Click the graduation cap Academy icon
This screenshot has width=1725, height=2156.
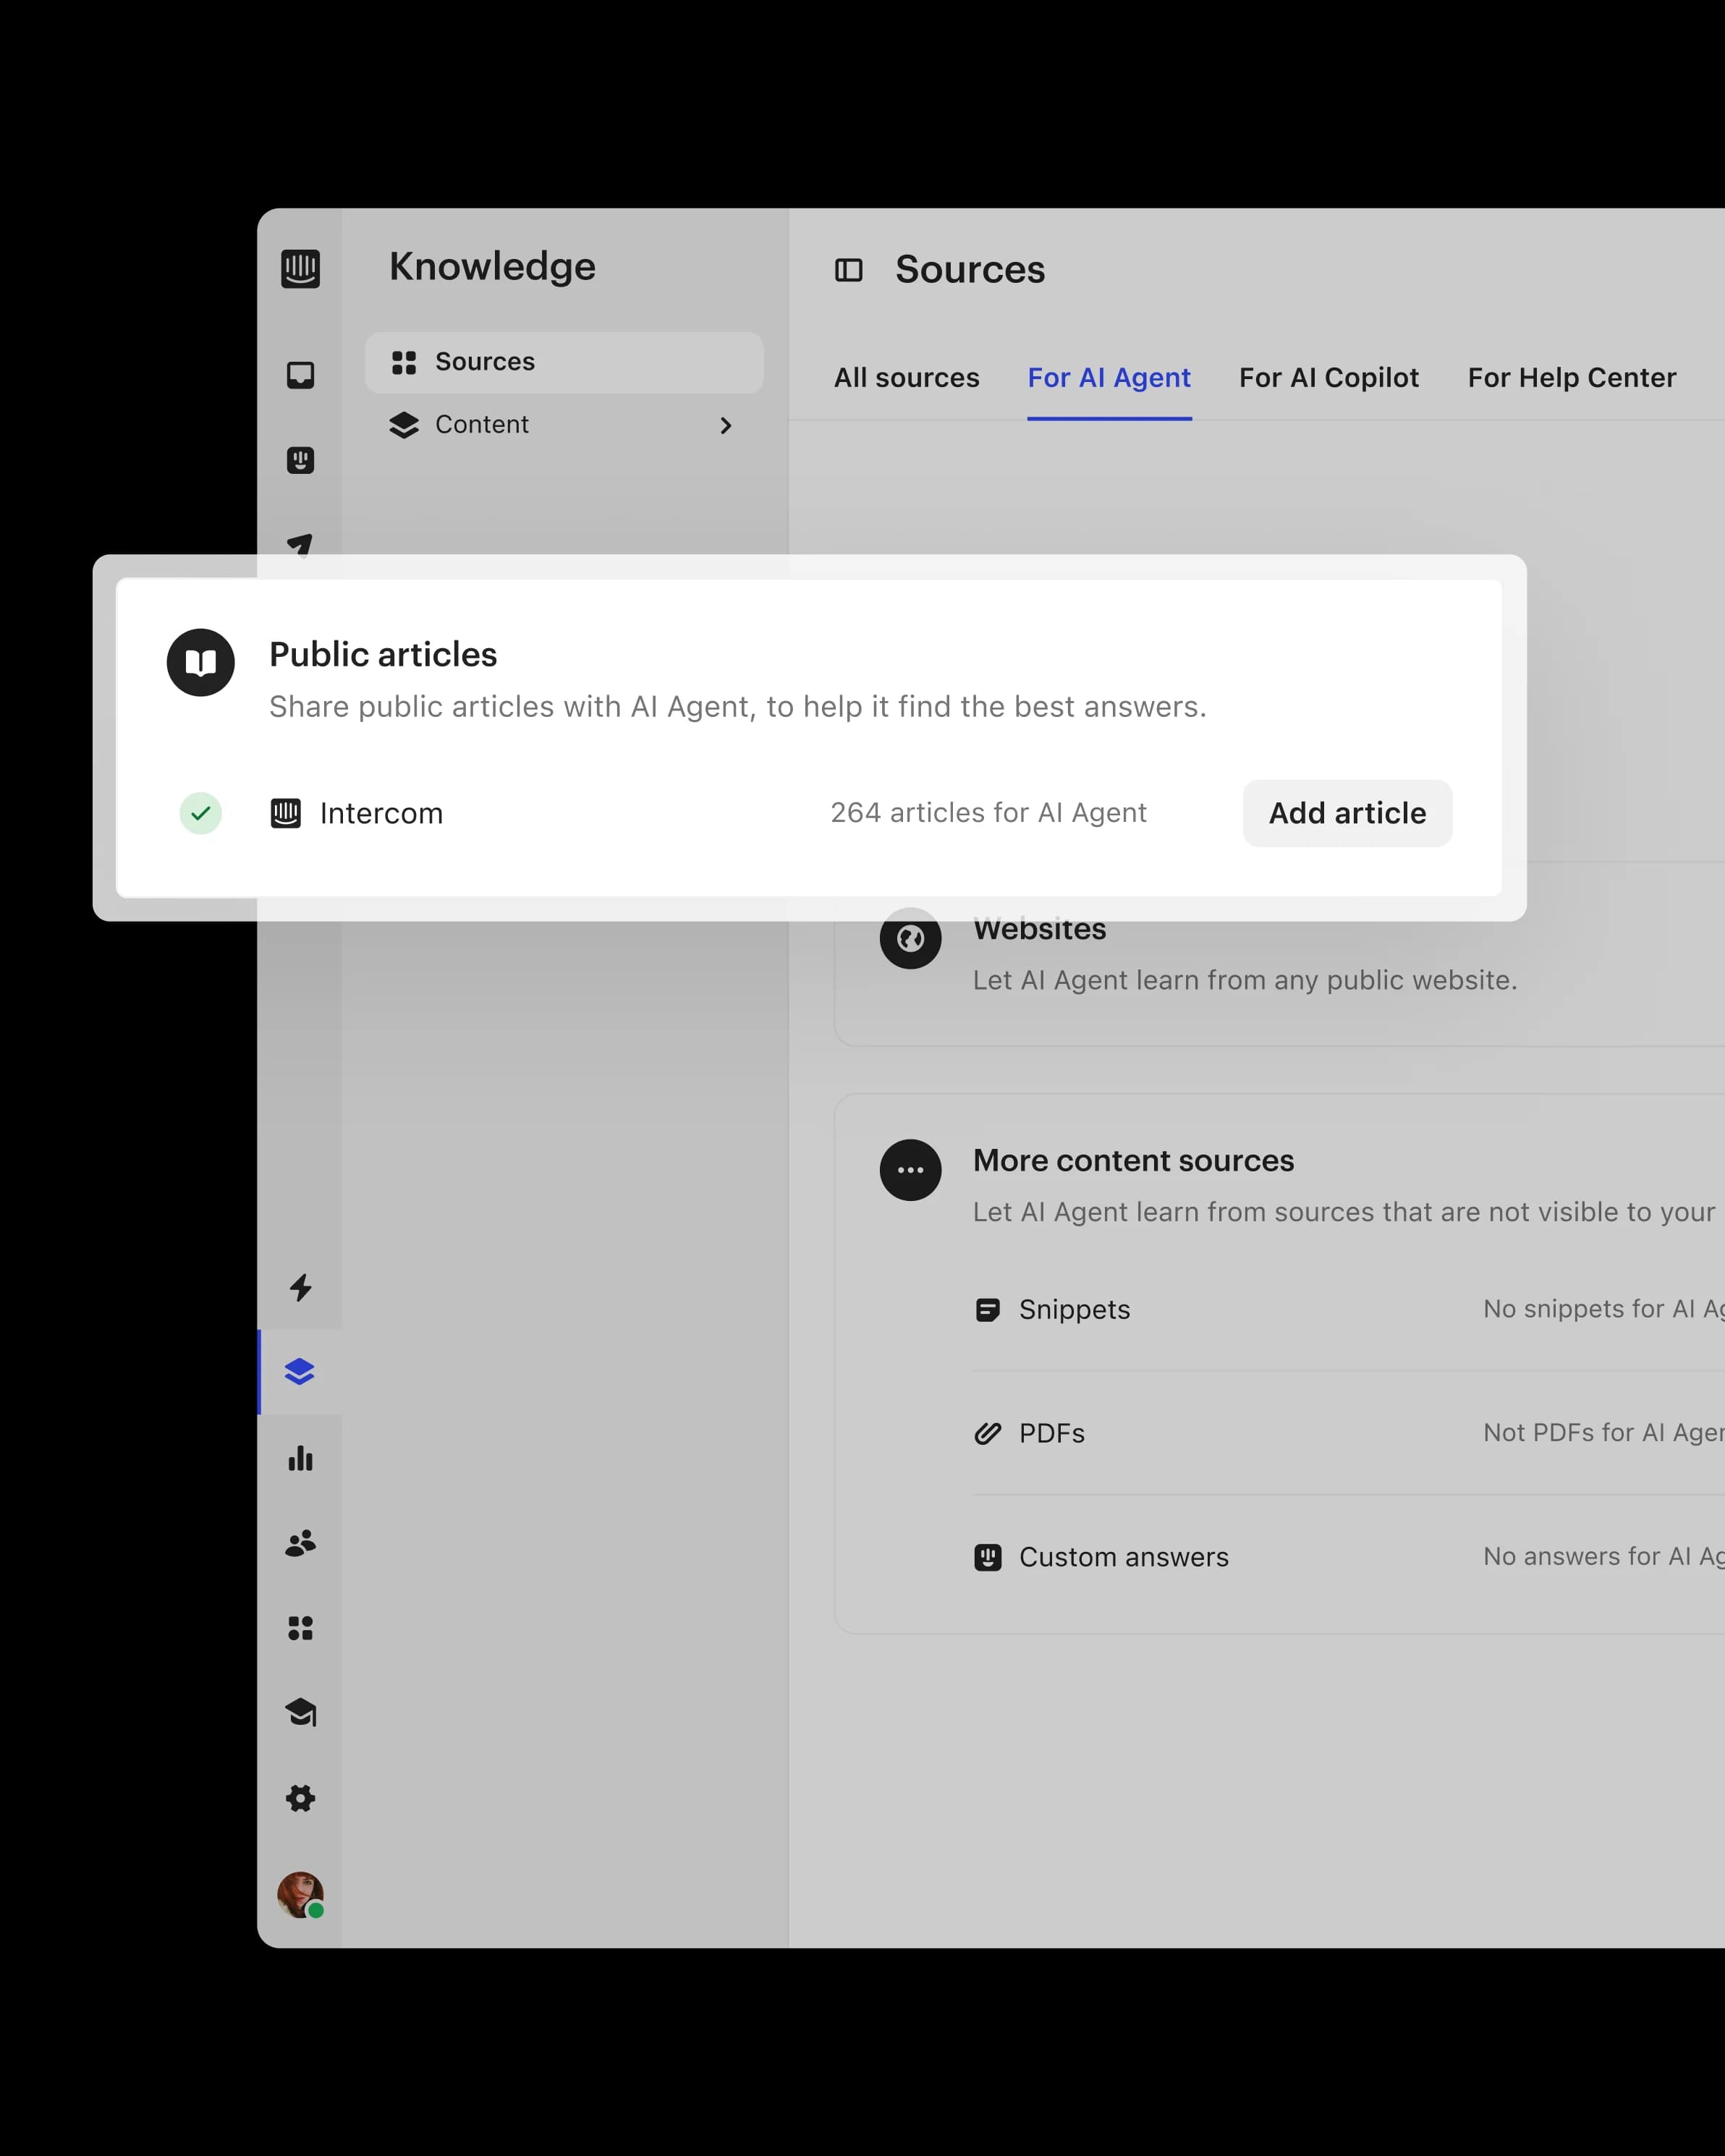[x=300, y=1712]
